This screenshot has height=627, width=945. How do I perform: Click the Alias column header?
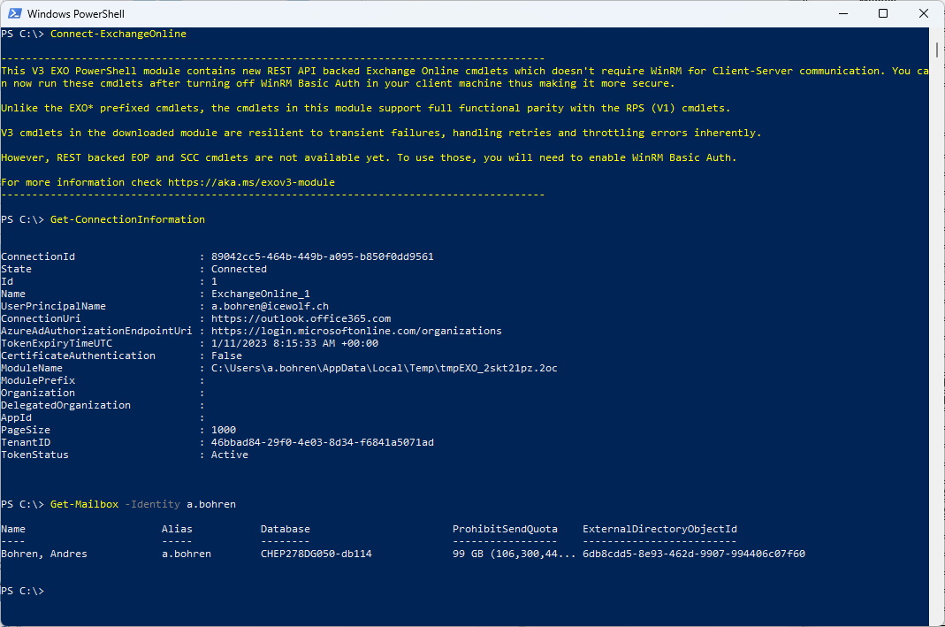click(177, 529)
